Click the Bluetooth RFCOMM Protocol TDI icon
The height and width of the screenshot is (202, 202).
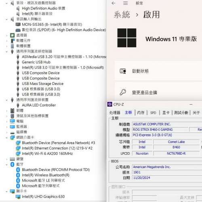click(18, 170)
